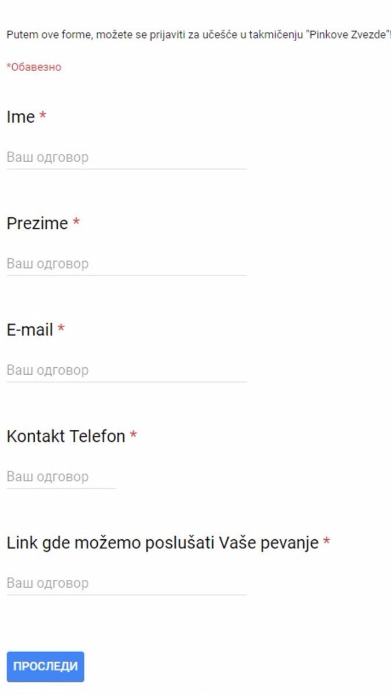391x695 pixels.
Task: Click the Ime answer input field
Action: coord(126,158)
